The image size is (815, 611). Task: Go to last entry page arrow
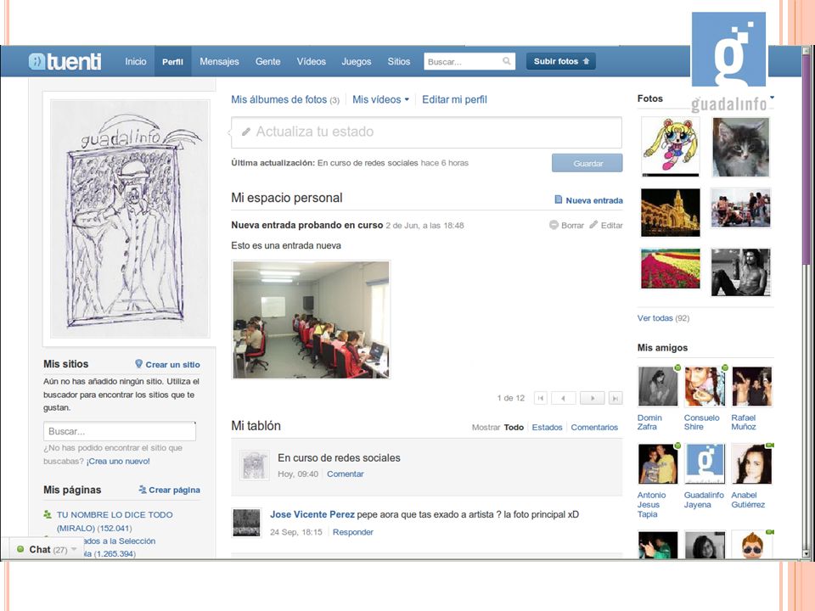pyautogui.click(x=615, y=399)
